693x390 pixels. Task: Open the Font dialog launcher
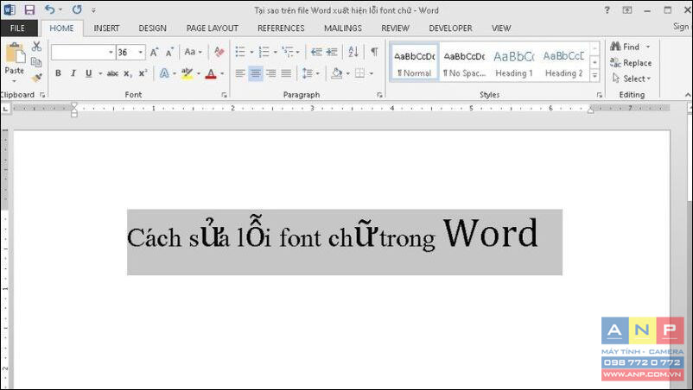coord(224,95)
